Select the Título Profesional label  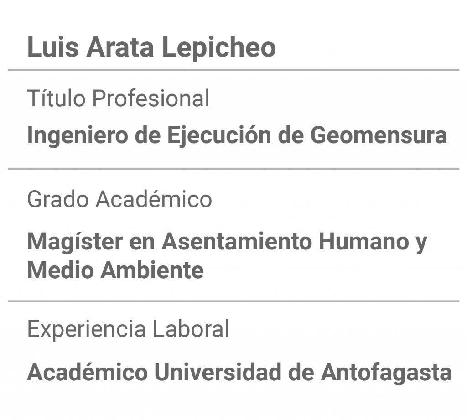118,98
